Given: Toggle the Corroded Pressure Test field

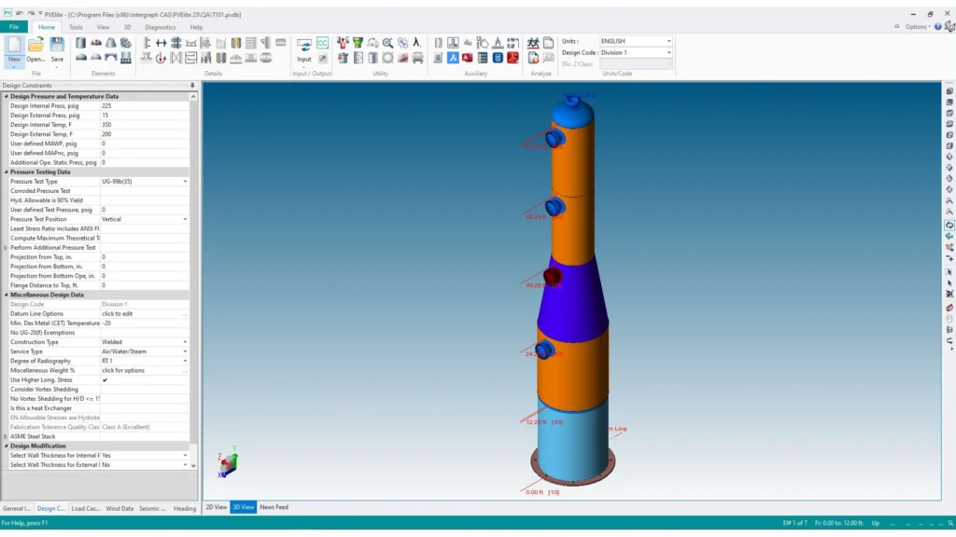Looking at the screenshot, I should pyautogui.click(x=145, y=191).
